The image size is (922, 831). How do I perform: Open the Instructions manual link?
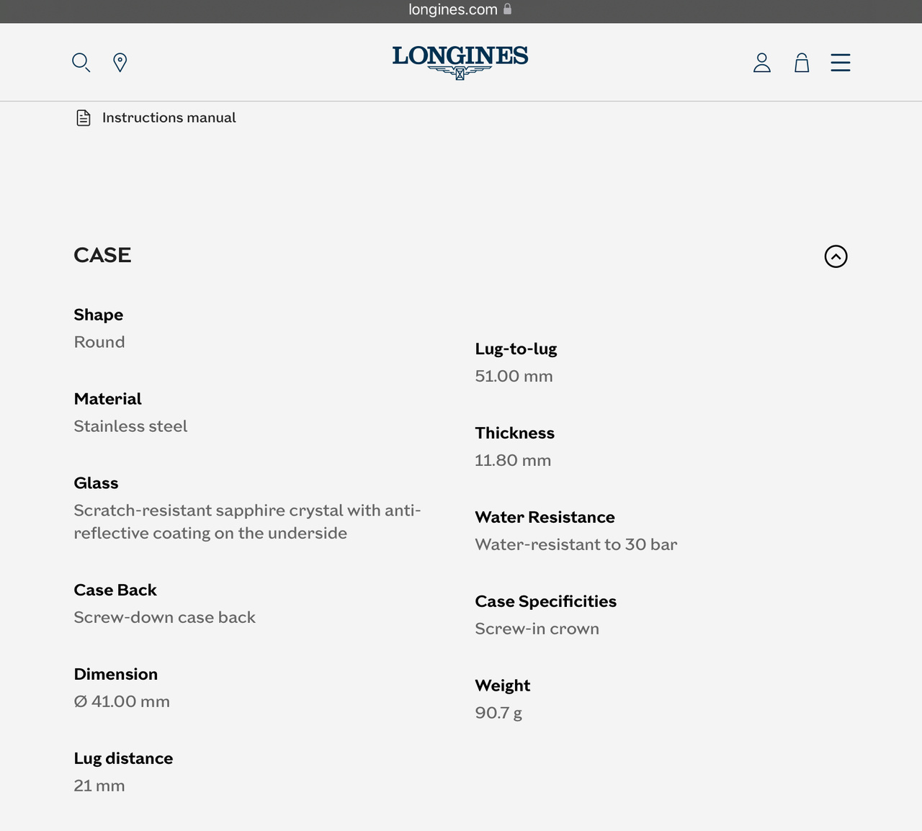click(x=169, y=117)
